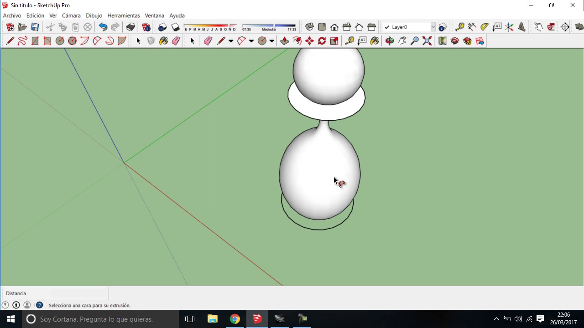Select the Push/Pull tool

tap(285, 41)
